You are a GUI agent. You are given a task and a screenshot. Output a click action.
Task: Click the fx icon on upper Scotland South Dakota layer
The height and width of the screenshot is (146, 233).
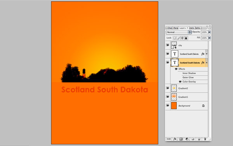tap(203, 54)
